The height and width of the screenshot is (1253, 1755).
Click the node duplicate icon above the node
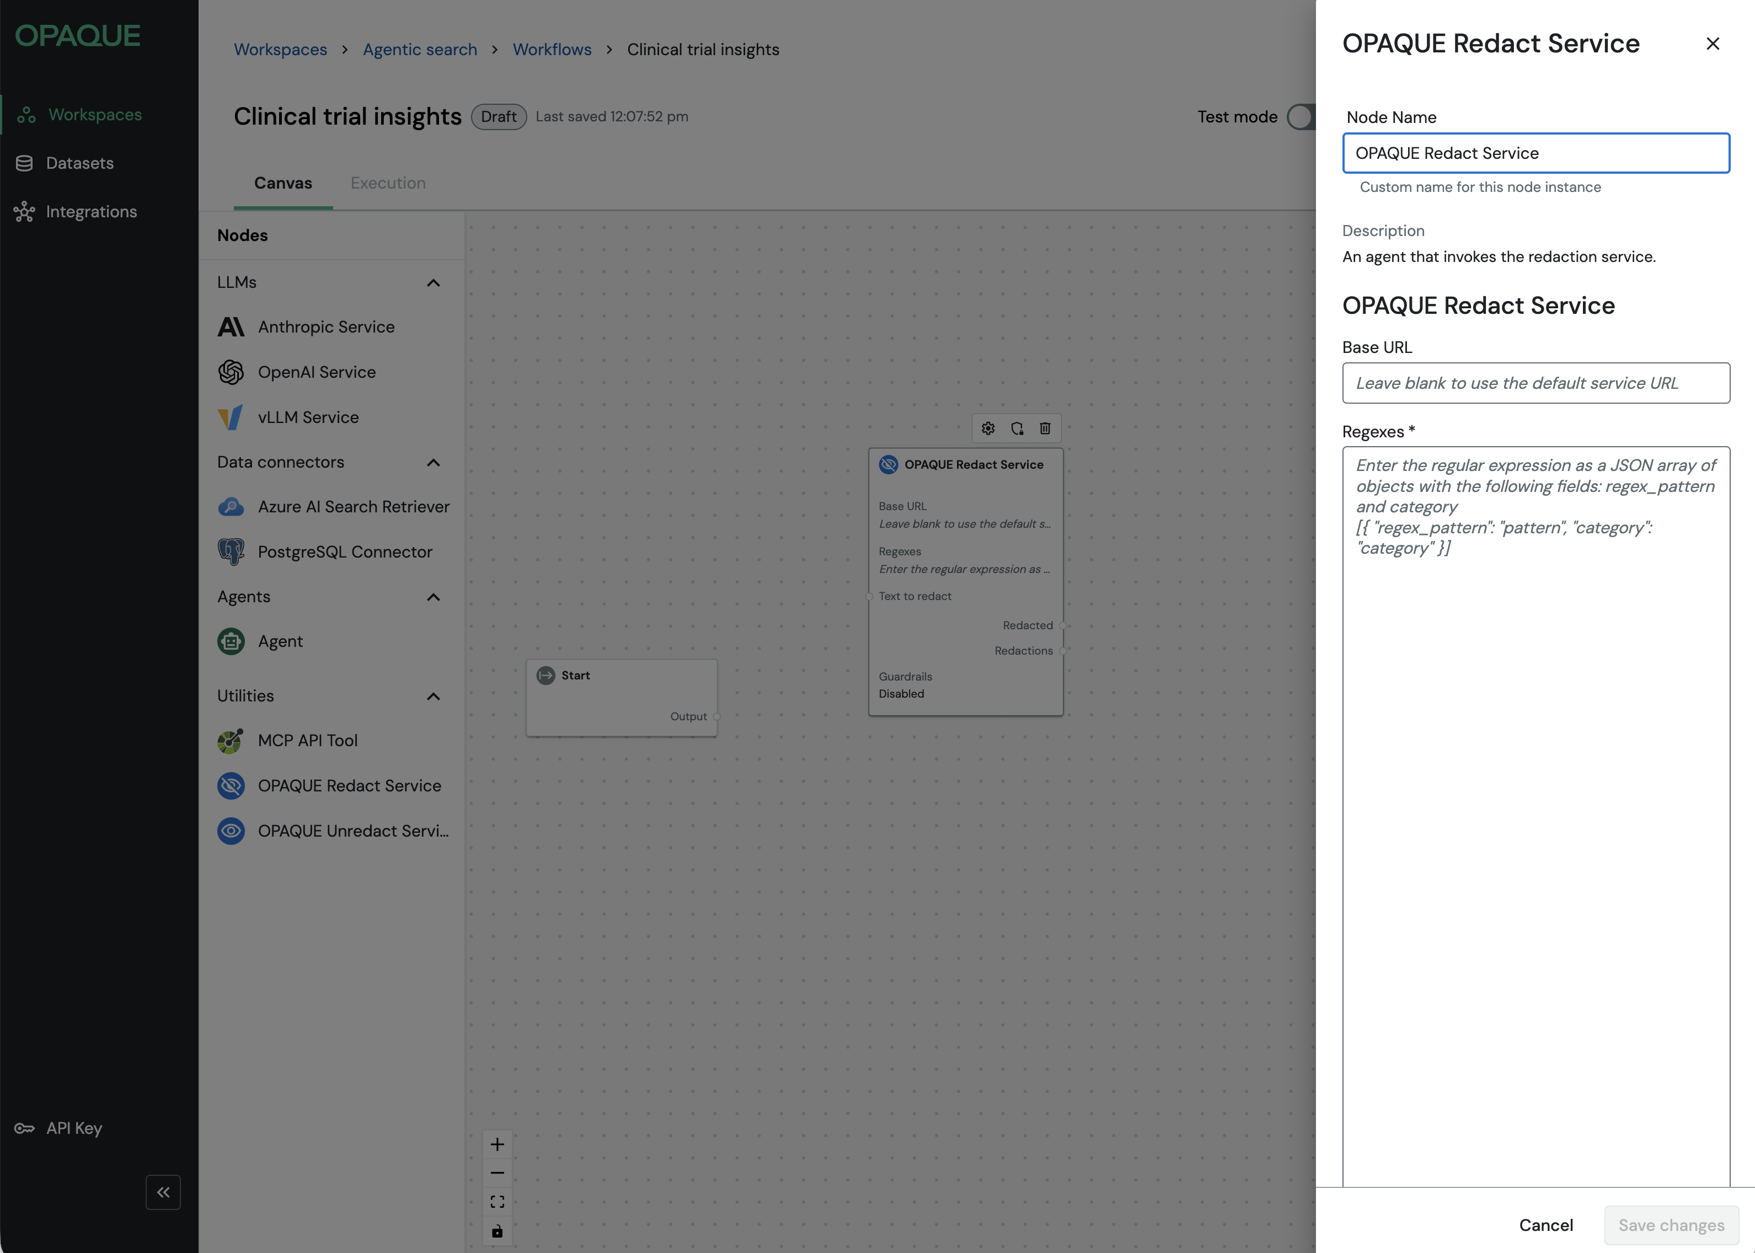coord(1016,428)
